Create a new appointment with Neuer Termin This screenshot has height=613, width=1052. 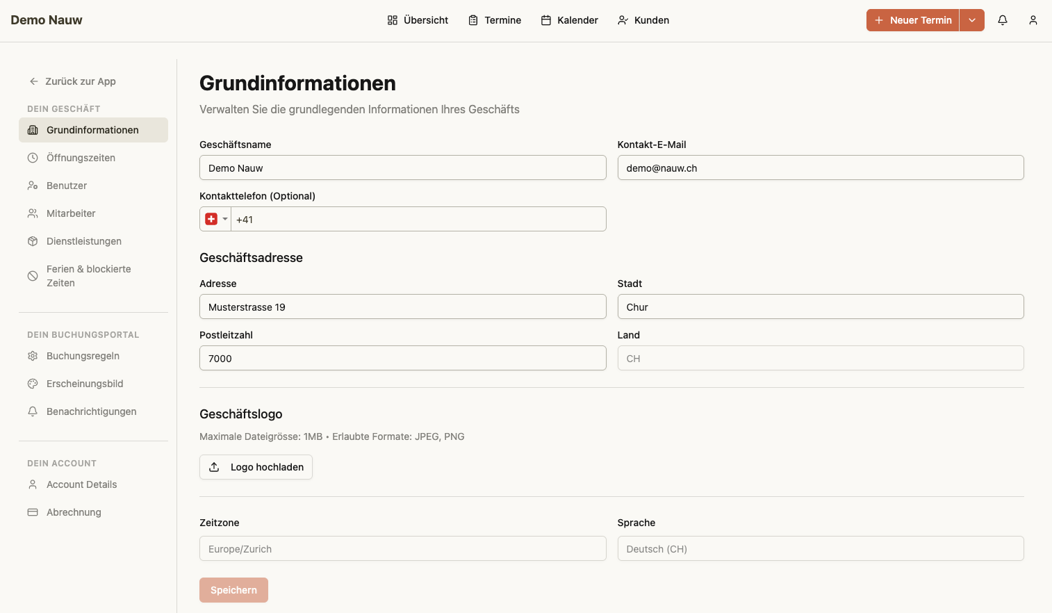pos(912,20)
